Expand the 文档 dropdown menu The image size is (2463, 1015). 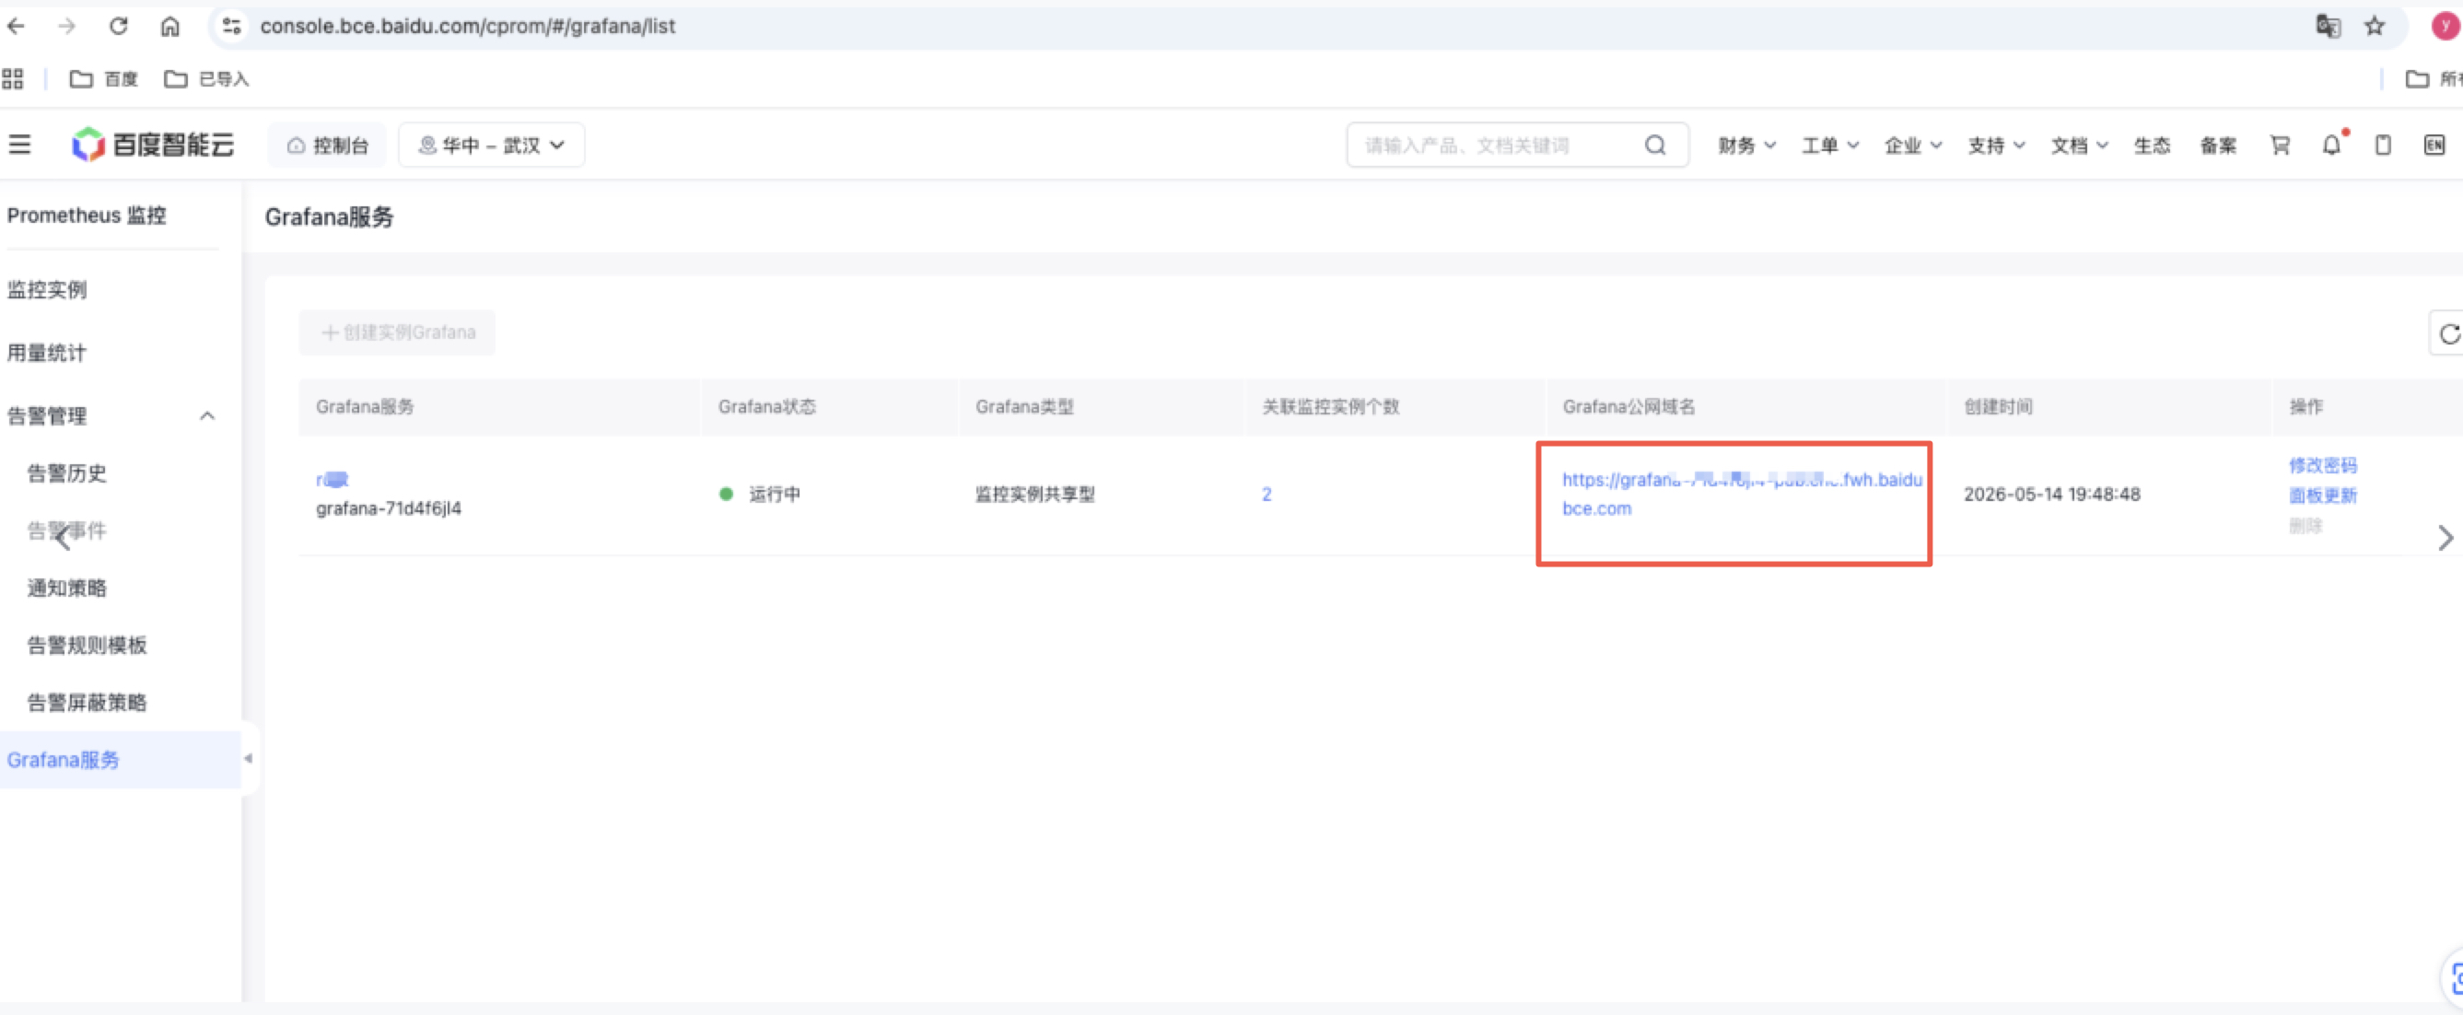click(x=2080, y=146)
